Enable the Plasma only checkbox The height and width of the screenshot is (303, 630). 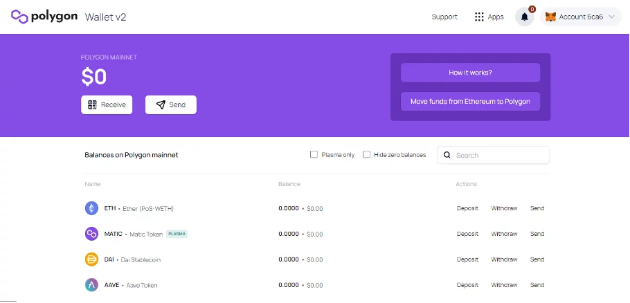pos(314,154)
